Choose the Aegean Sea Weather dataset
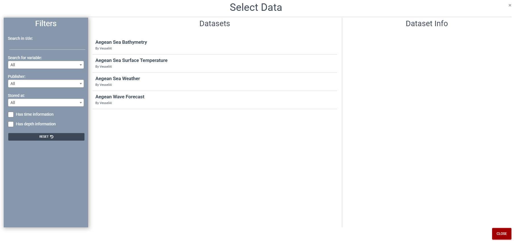Viewport: 514px width, 243px height. (117, 78)
